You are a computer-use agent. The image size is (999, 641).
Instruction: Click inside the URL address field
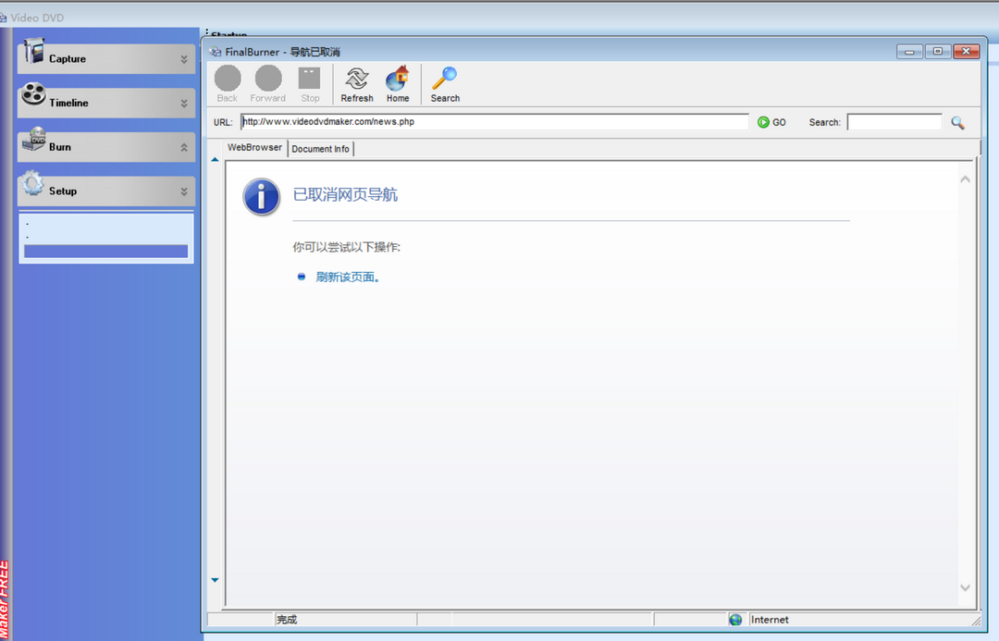pos(490,121)
